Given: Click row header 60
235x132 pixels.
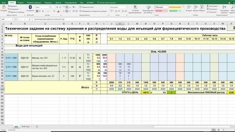Looking at the screenshot, I should [x=2, y=89].
